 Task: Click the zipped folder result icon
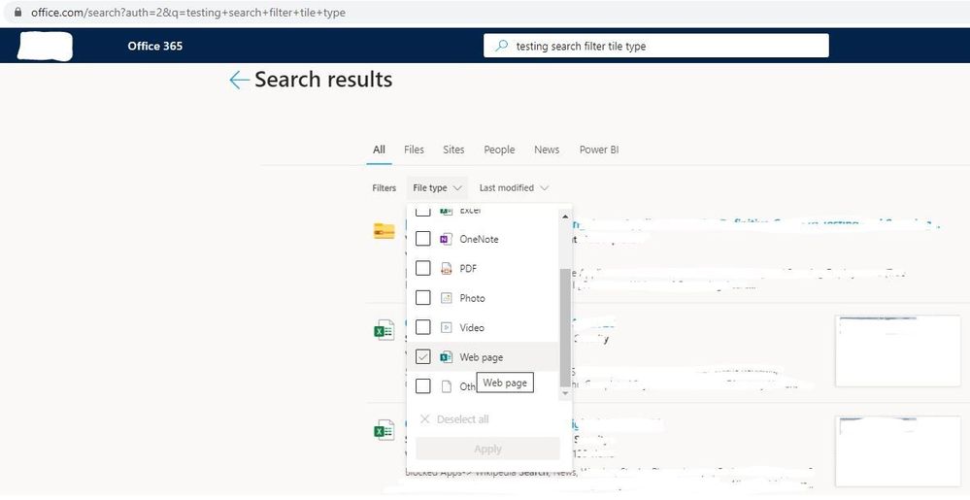point(385,231)
